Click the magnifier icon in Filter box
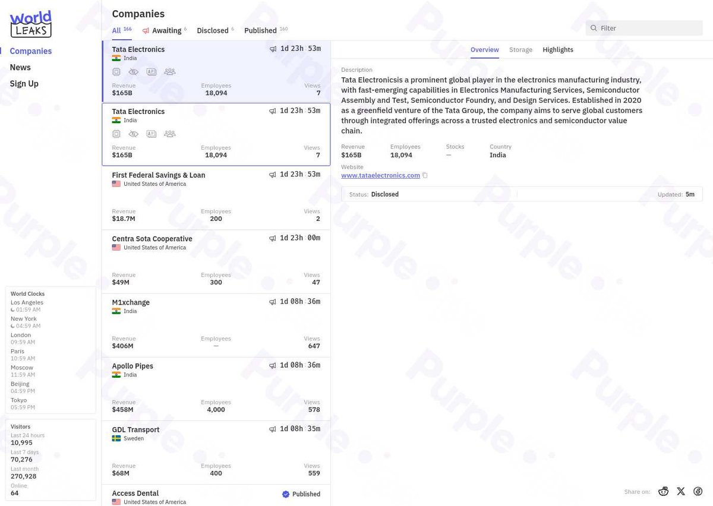 [x=594, y=28]
